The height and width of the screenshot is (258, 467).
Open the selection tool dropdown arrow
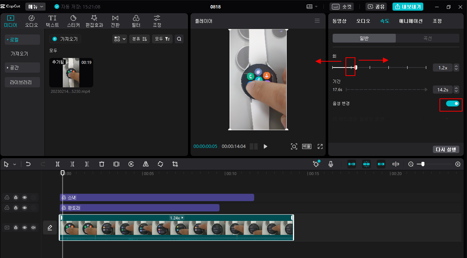click(x=15, y=164)
